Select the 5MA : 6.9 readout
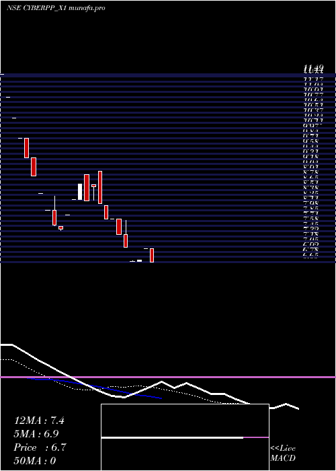 point(36,434)
